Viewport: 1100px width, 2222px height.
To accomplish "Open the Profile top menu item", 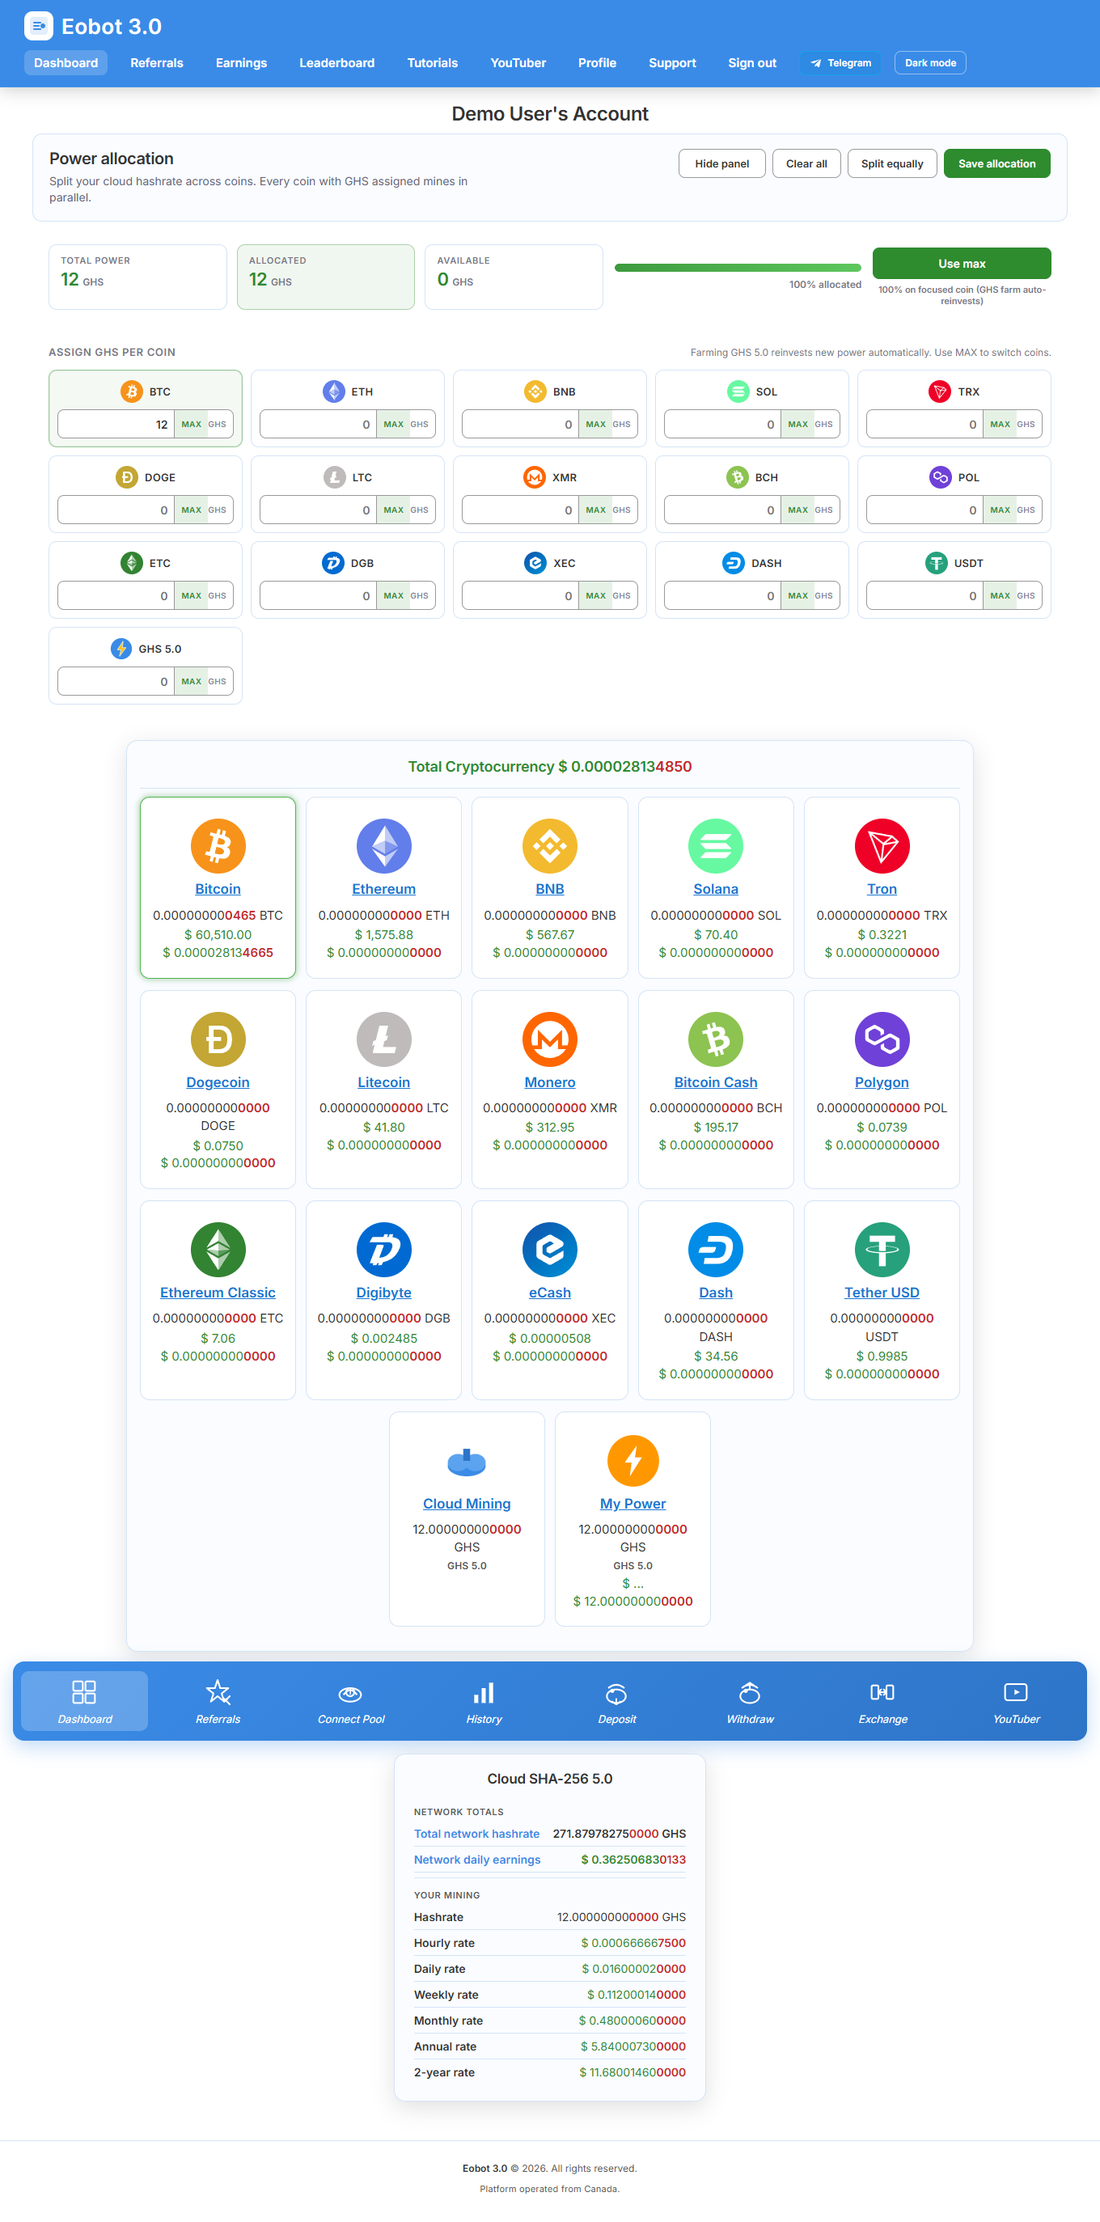I will 597,63.
